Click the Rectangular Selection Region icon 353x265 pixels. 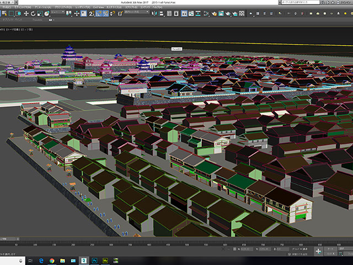tap(12, 13)
